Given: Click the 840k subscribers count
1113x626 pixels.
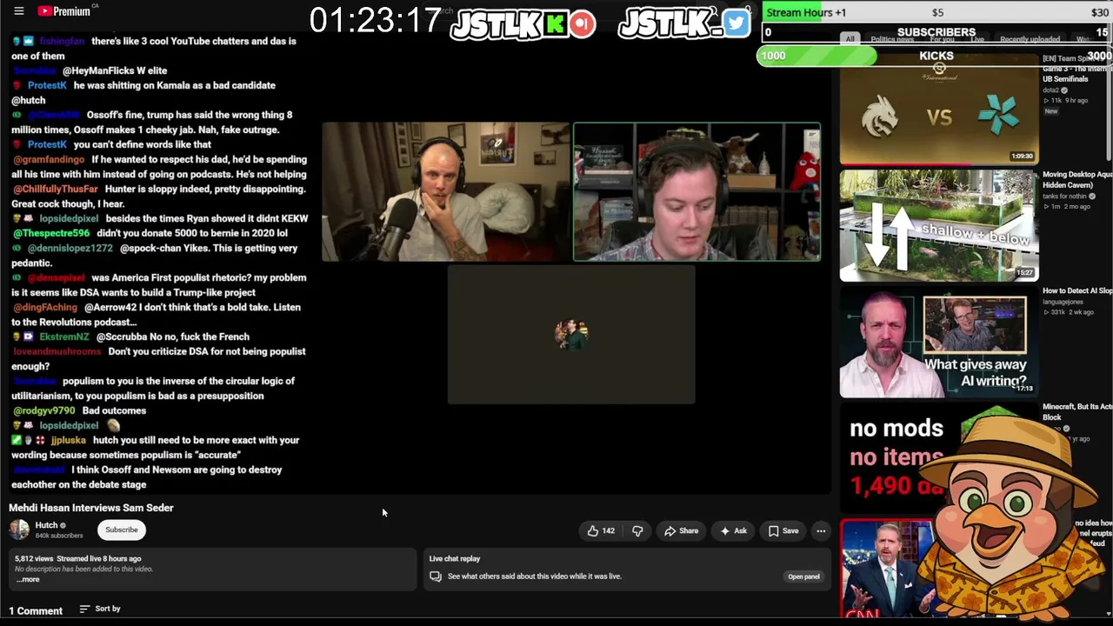Looking at the screenshot, I should tap(59, 536).
